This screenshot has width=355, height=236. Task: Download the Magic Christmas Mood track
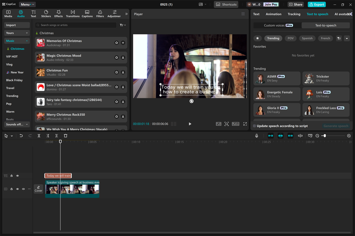123,58
